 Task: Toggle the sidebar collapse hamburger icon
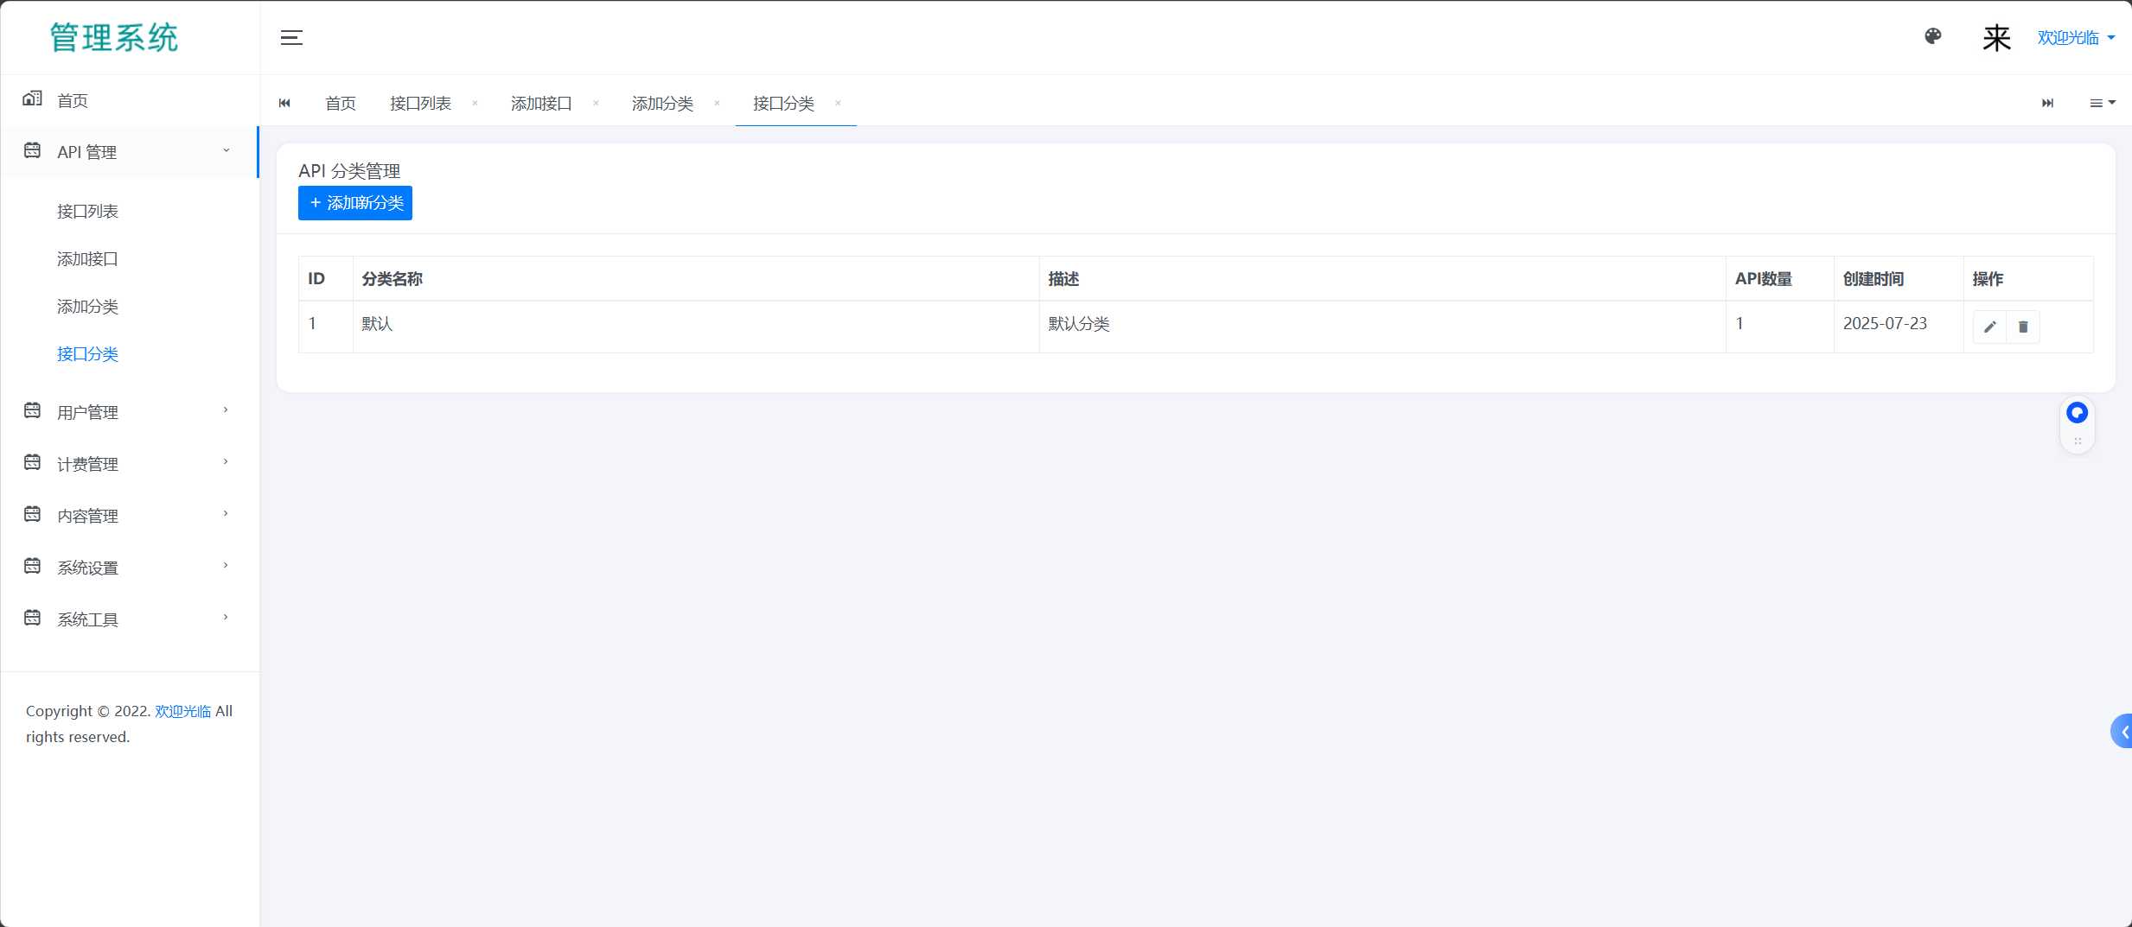[291, 37]
